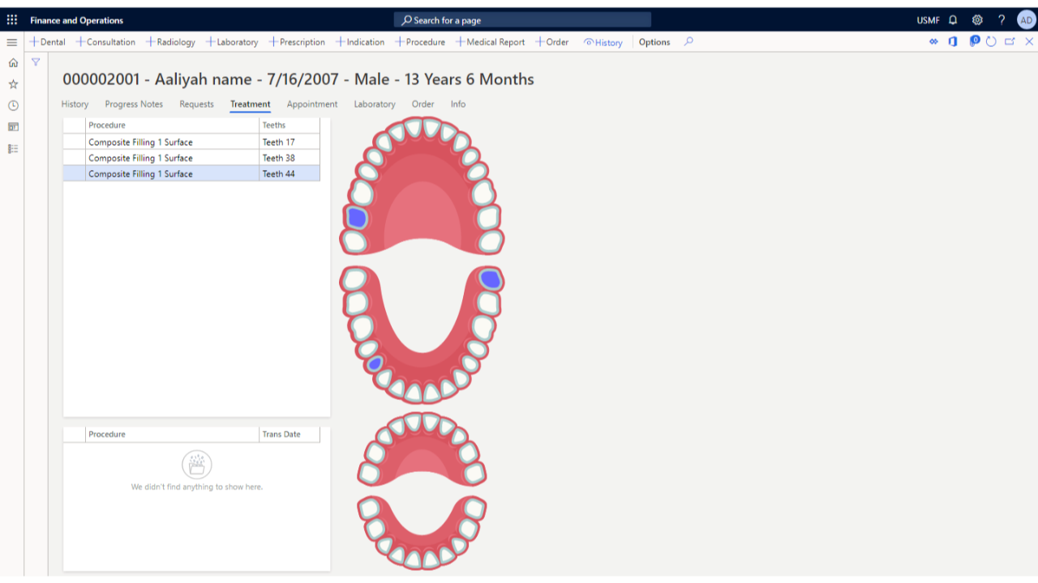This screenshot has width=1038, height=583.
Task: Open settings gear icon
Action: (977, 20)
